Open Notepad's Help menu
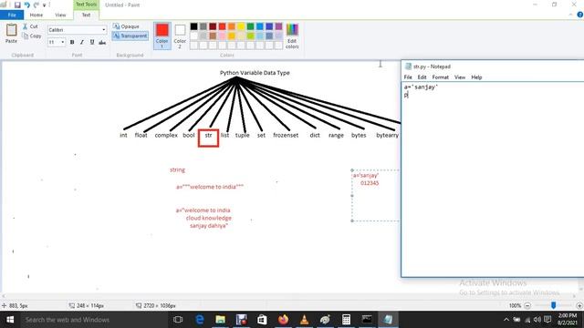Image resolution: width=584 pixels, height=328 pixels. pyautogui.click(x=476, y=77)
